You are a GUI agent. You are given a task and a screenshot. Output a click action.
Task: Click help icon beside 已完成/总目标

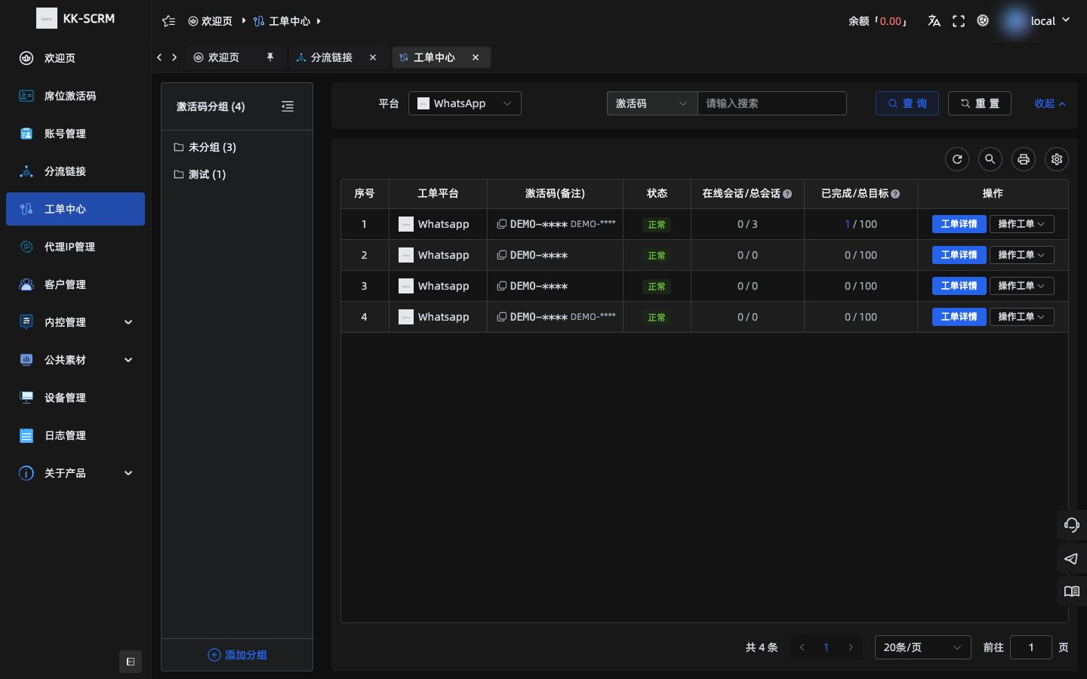[895, 194]
